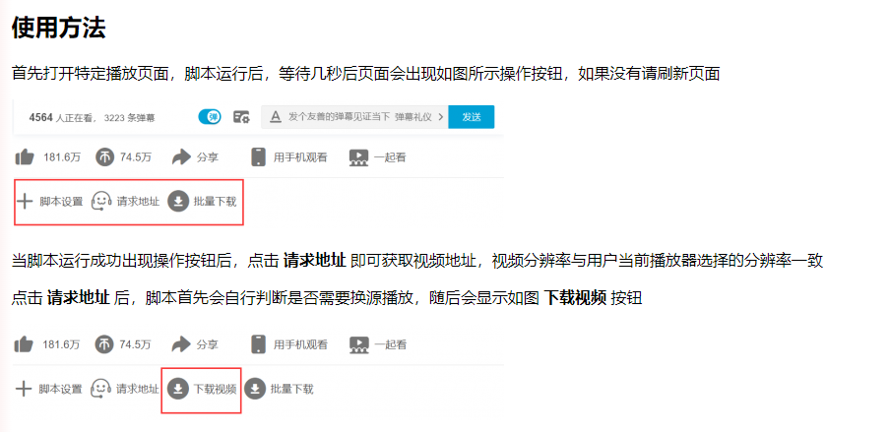
Task: Click the highlighted 下载视频 download button
Action: 201,390
